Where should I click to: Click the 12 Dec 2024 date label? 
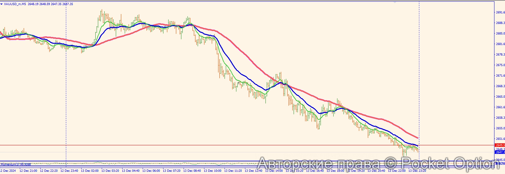[8, 171]
